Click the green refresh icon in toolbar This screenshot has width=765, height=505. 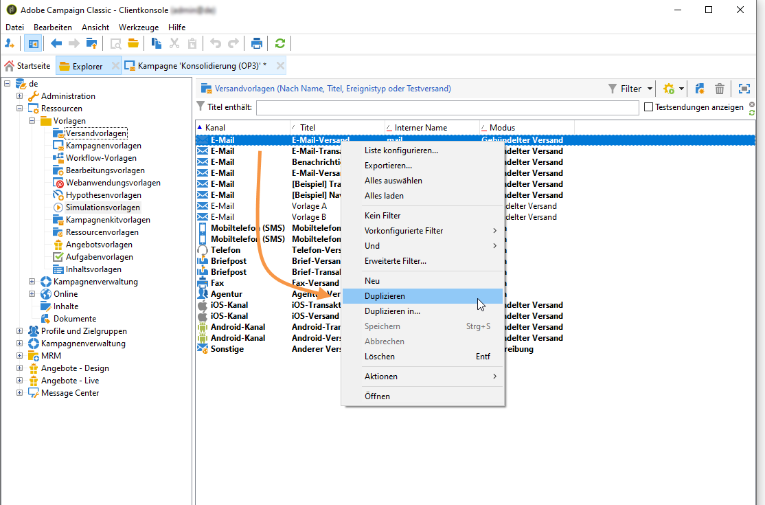coord(279,43)
